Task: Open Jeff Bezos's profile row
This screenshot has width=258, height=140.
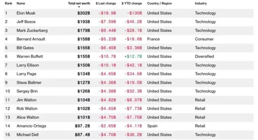Action: [26, 22]
